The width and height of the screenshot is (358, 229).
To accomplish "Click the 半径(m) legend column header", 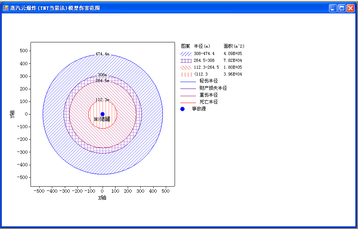I will tap(202, 46).
